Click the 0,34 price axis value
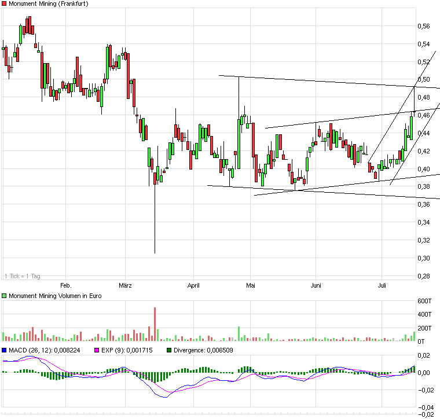This screenshot has height=419, width=440. tap(424, 222)
